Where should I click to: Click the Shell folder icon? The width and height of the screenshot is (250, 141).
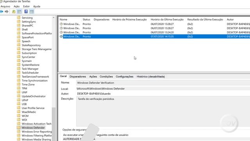coord(19,29)
